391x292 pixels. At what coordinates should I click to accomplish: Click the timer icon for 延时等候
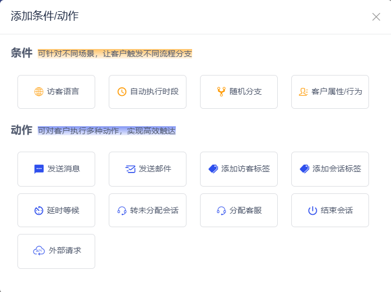pyautogui.click(x=39, y=211)
